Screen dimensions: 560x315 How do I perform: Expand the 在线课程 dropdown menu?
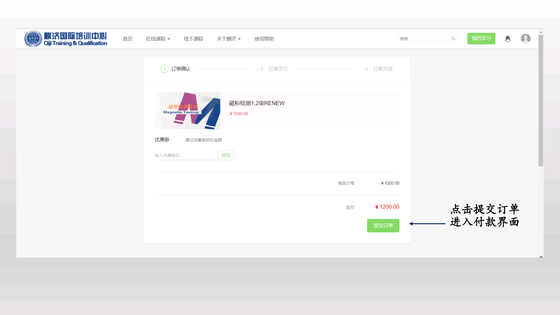click(158, 39)
